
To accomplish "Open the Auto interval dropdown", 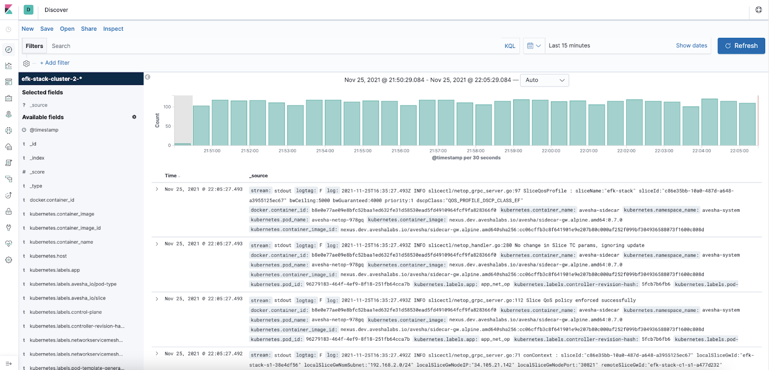I will pos(545,80).
